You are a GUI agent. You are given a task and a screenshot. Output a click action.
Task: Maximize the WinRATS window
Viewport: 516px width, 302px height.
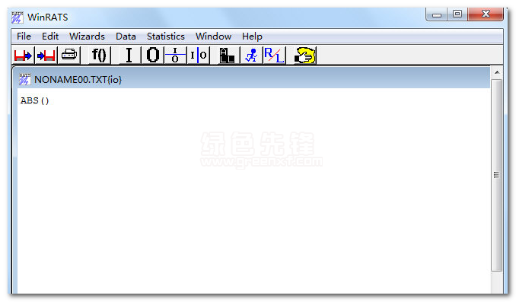coord(457,14)
